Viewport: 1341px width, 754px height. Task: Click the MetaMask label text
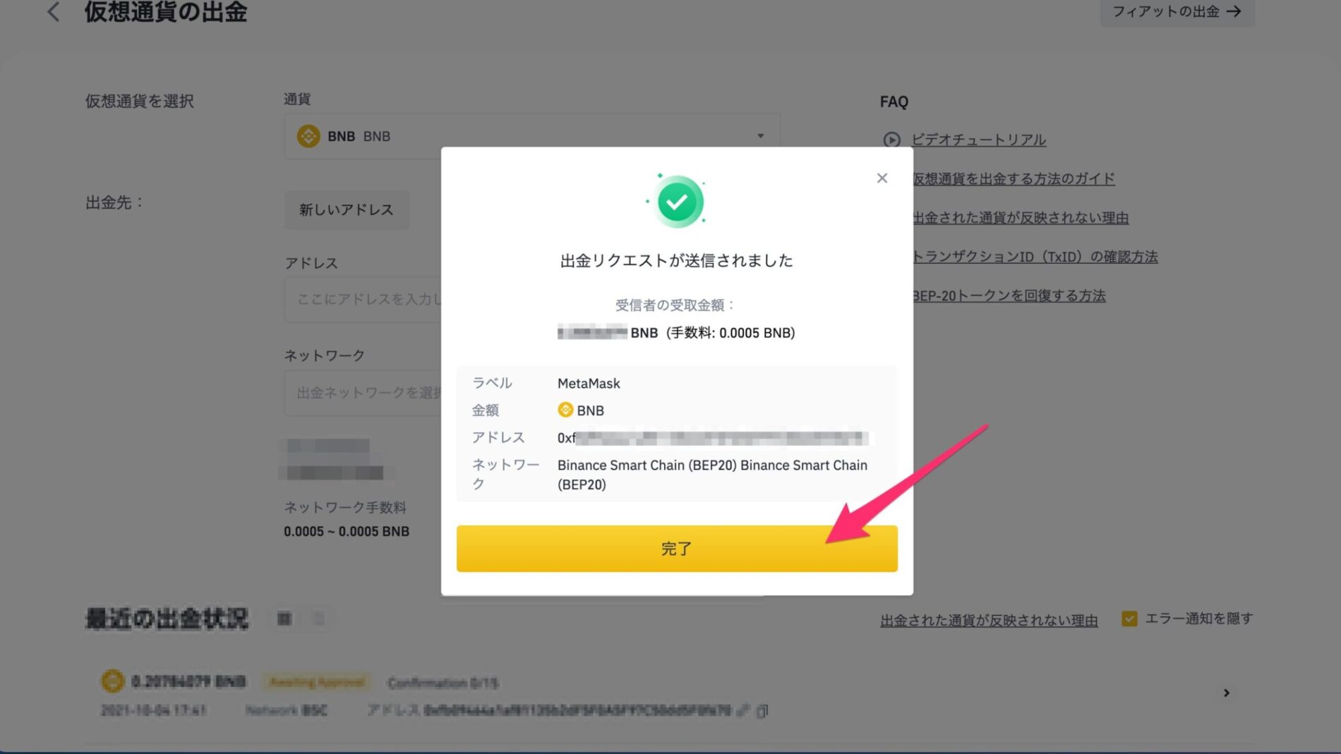pos(589,383)
